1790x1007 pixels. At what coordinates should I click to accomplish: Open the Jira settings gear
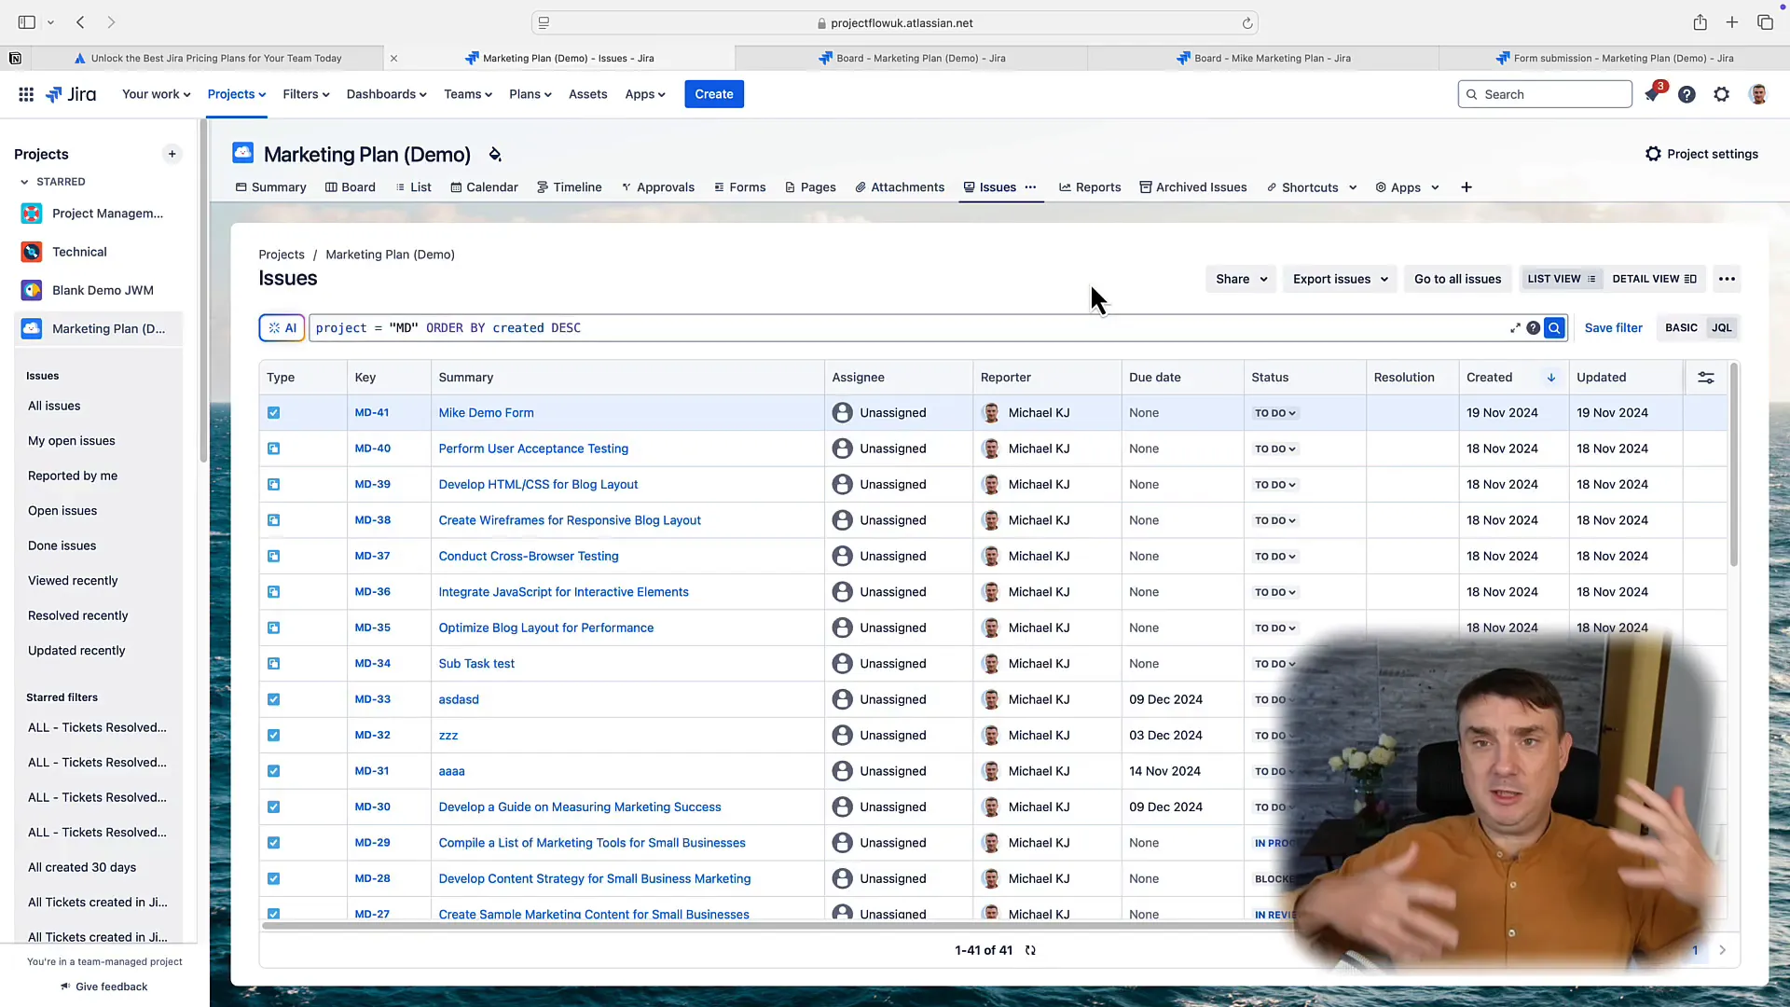pos(1722,94)
